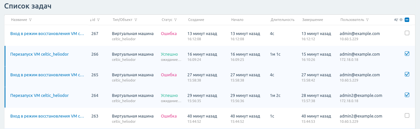Open filter on id column
The image size is (420, 129).
click(x=98, y=20)
